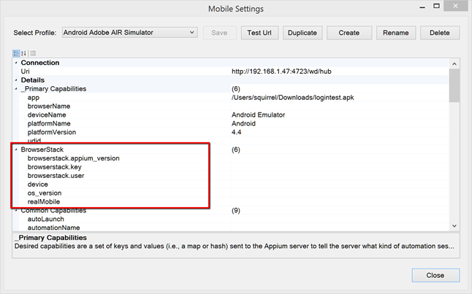Click the Rename button
Screen dimensions: 472x294
tap(395, 33)
